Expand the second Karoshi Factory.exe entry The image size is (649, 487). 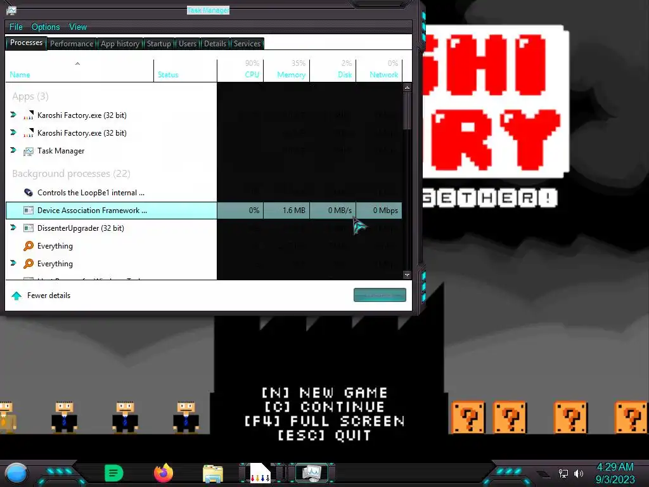(13, 133)
